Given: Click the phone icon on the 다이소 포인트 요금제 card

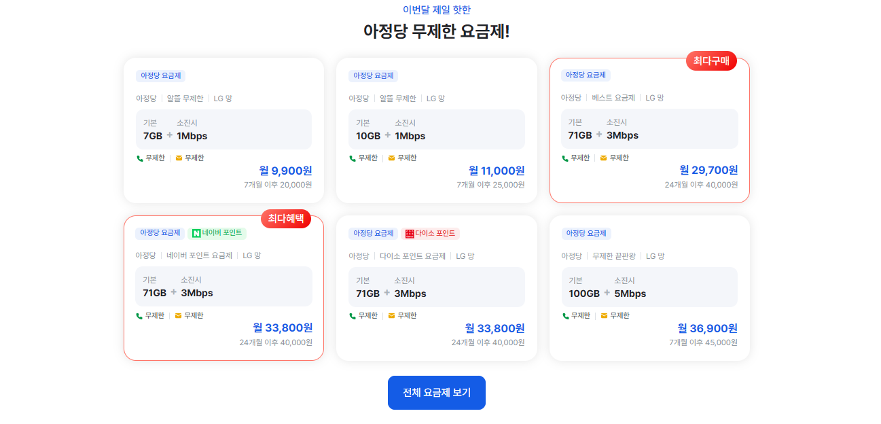Looking at the screenshot, I should click(352, 316).
